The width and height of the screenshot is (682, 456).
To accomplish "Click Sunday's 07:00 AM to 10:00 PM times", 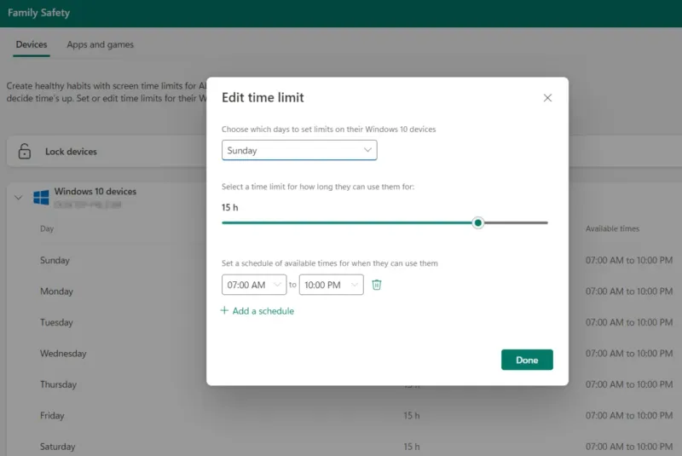I will pos(629,260).
